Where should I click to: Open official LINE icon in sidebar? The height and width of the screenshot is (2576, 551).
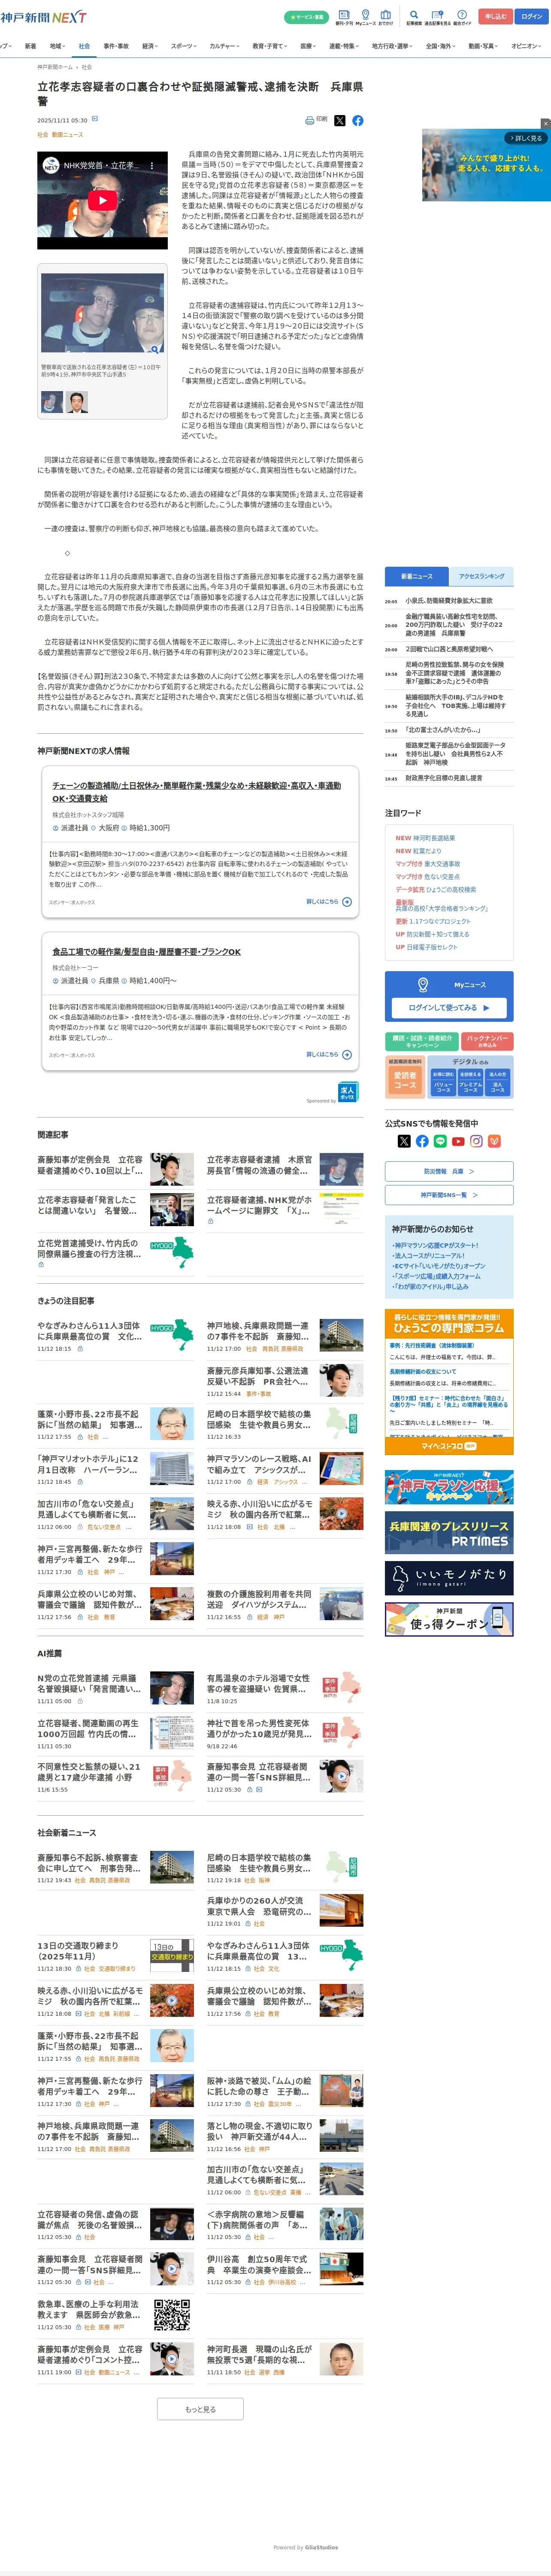coord(440,1141)
